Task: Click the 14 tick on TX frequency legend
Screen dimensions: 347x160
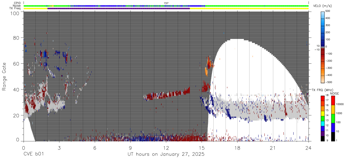Action: tap(327, 116)
